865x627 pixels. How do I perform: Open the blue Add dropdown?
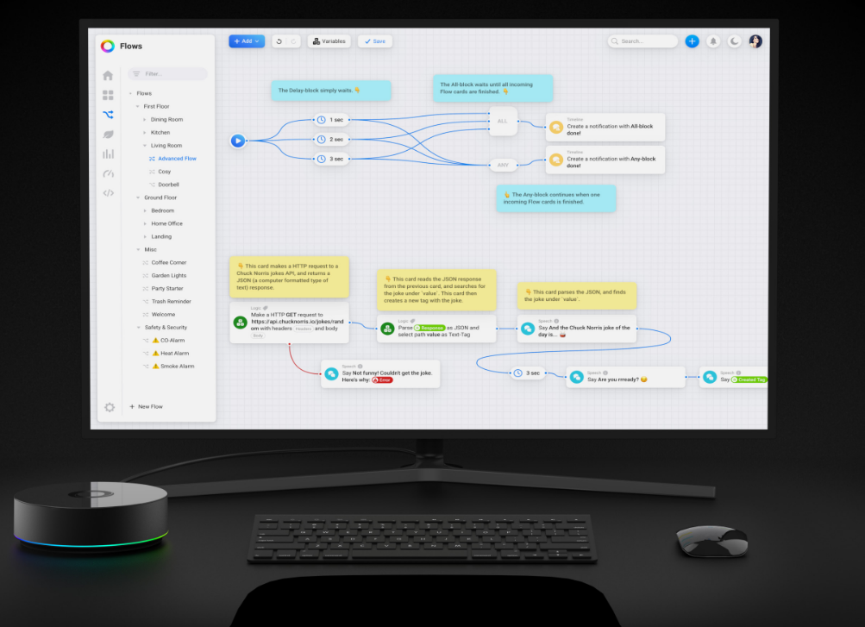(x=247, y=41)
